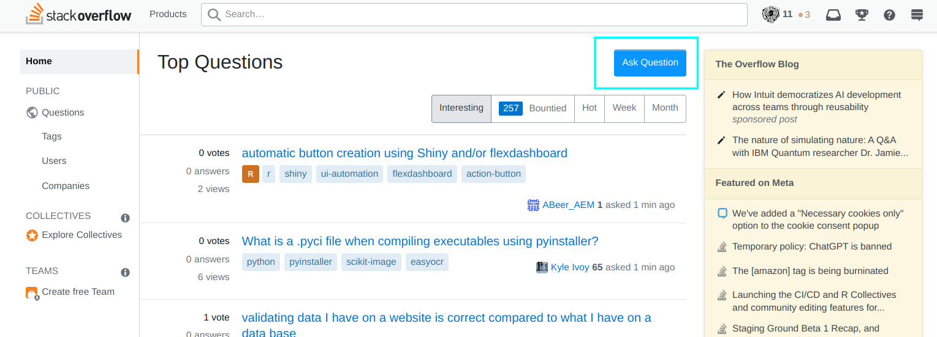
Task: Open the achievements trophy icon
Action: [x=862, y=15]
